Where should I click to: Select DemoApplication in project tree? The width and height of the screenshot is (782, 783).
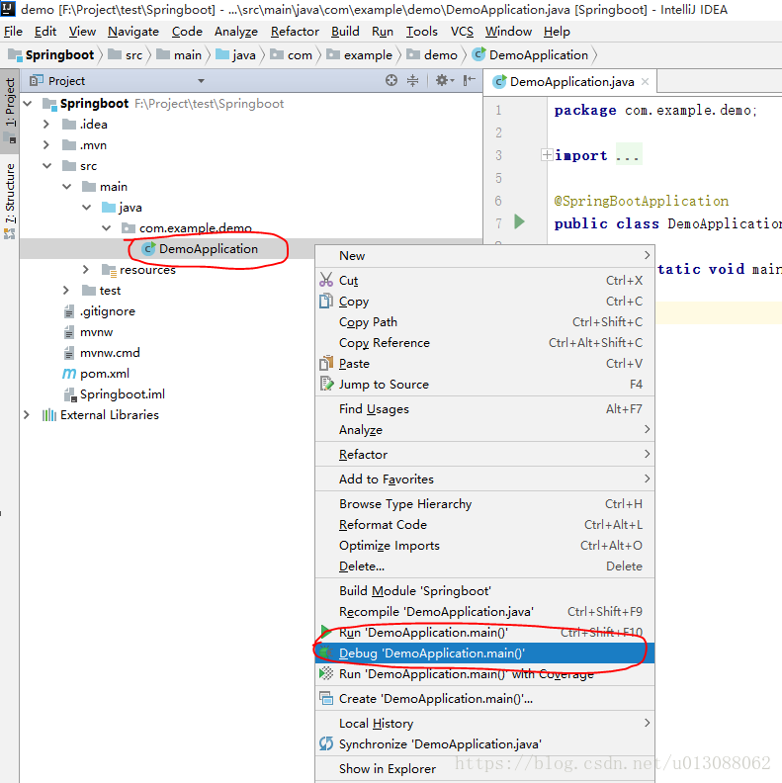pyautogui.click(x=209, y=249)
